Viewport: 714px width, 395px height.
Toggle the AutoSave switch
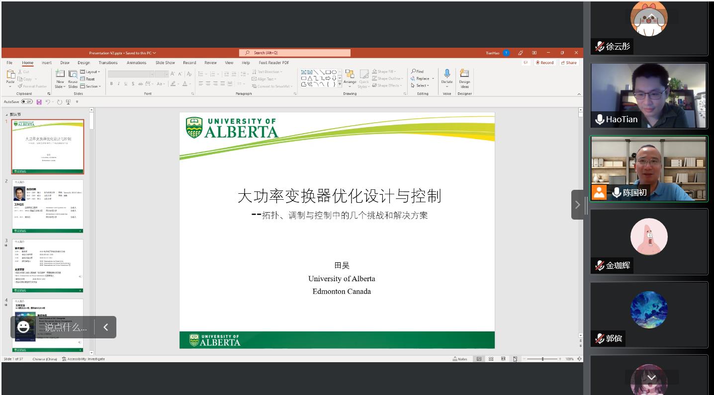point(27,102)
